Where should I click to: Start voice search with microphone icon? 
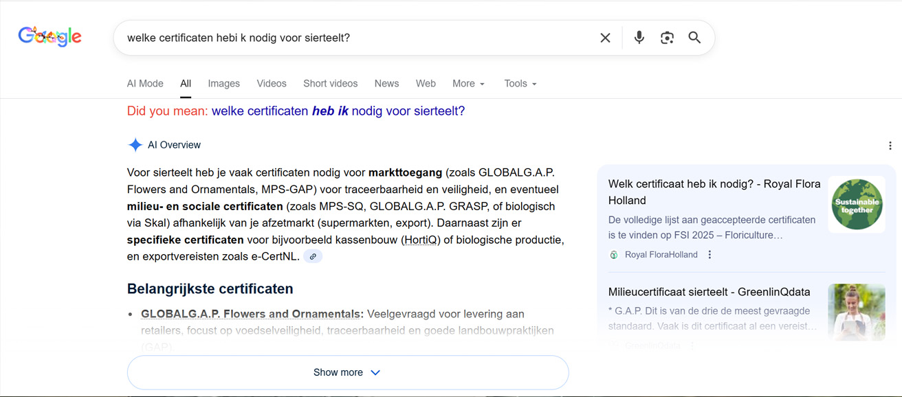pos(639,38)
